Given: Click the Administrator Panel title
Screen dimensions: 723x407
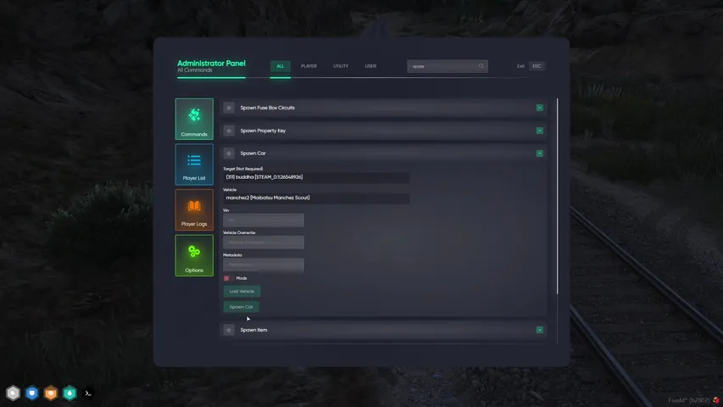Looking at the screenshot, I should tap(211, 64).
